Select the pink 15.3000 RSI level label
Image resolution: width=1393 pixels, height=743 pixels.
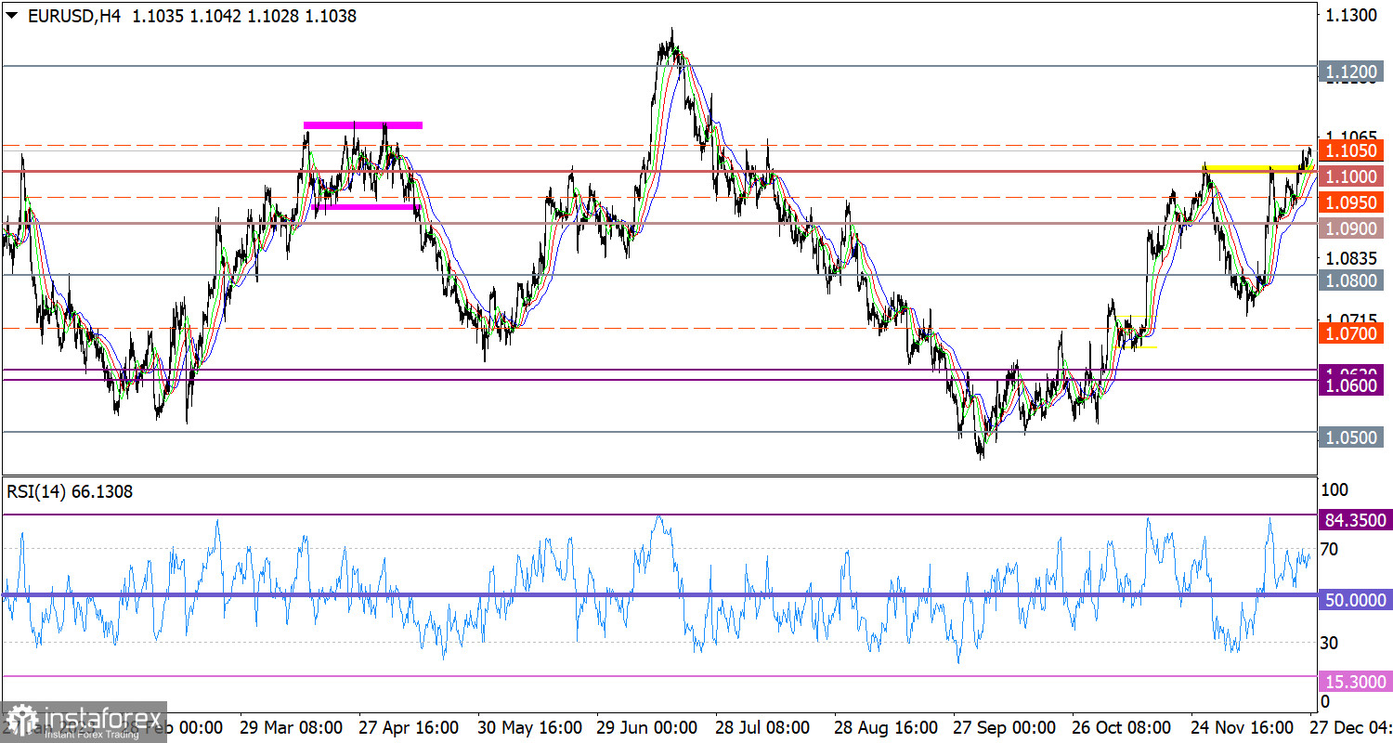click(1355, 682)
